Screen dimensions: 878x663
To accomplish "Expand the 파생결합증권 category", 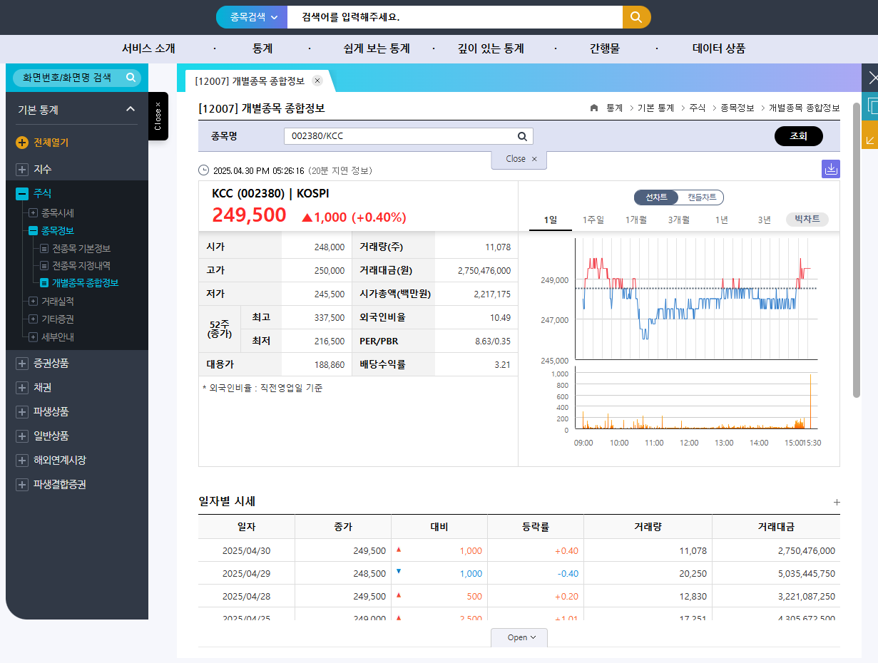I will click(x=22, y=485).
